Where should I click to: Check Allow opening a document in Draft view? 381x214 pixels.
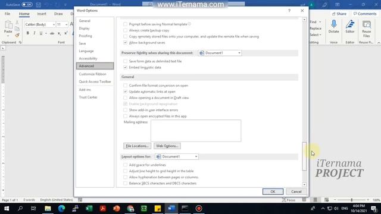click(x=125, y=97)
